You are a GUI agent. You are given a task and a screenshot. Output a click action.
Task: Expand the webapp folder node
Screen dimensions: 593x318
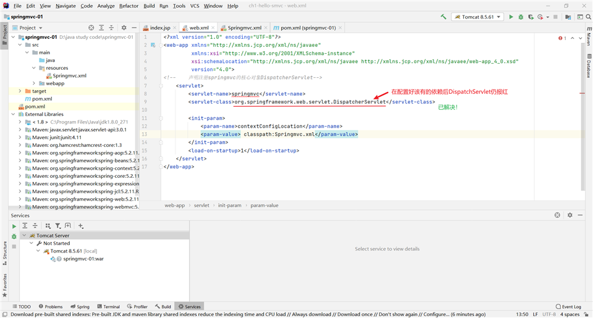point(34,83)
